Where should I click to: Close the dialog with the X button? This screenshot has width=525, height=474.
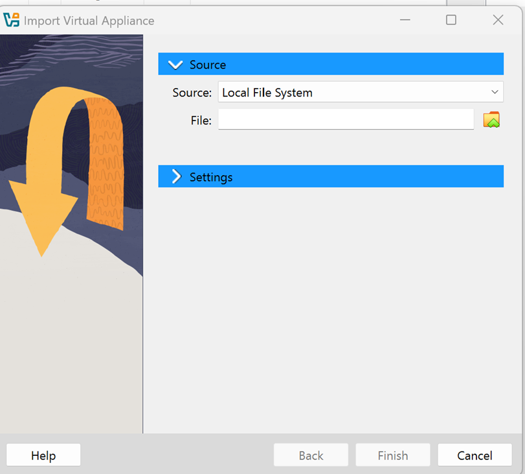tap(498, 20)
